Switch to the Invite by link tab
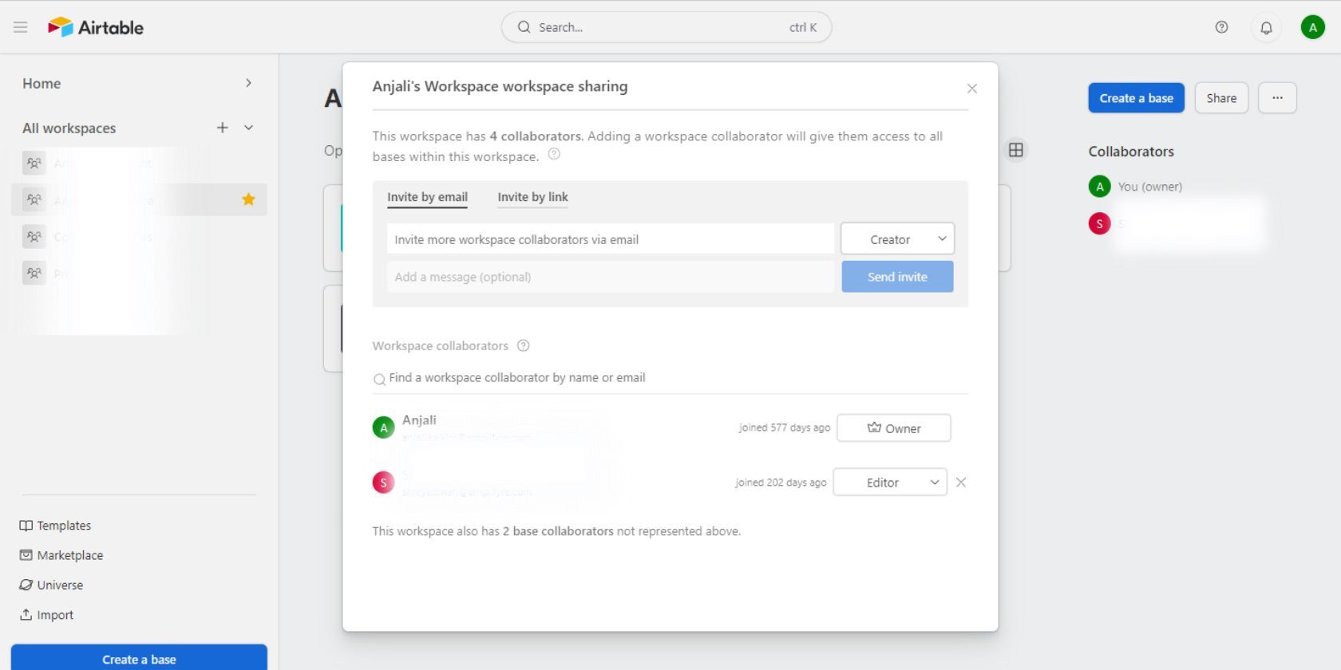The width and height of the screenshot is (1341, 670). pos(532,197)
